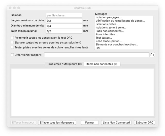Focus the 'Diamètre minimum de via' field

64,26
